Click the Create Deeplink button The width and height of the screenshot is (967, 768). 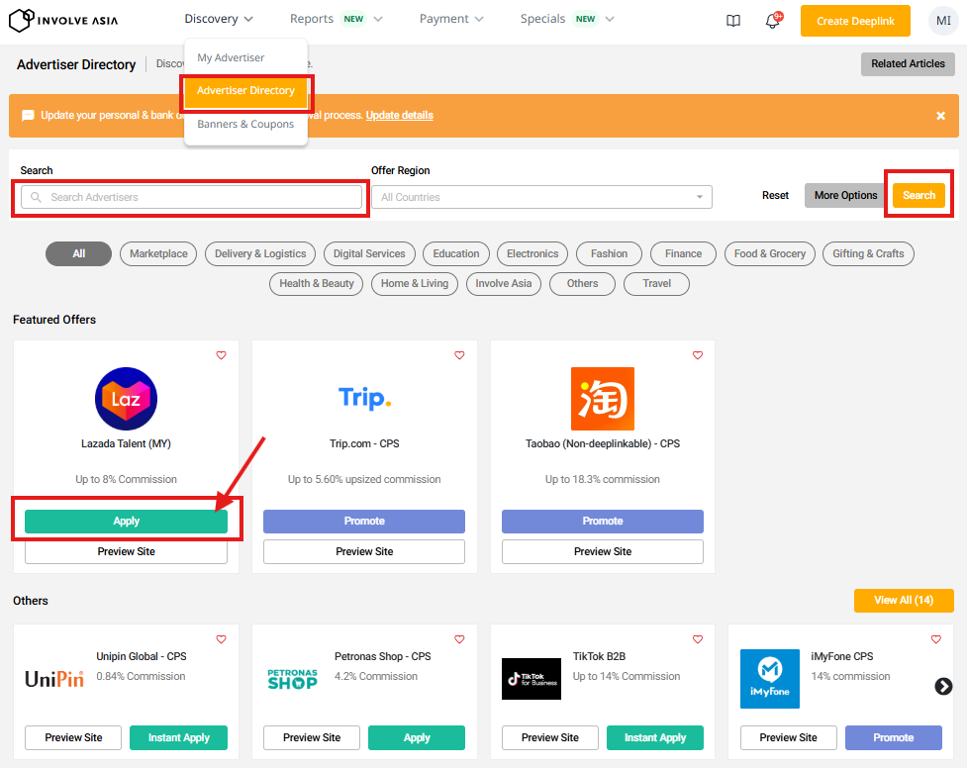[x=855, y=21]
